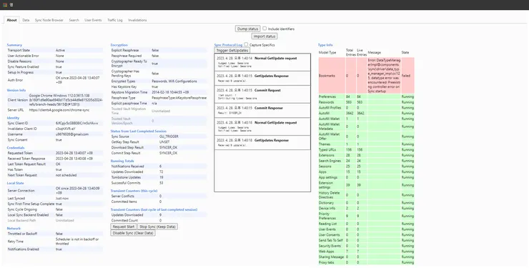Click username value u9876026@gmail.com

point(72,134)
